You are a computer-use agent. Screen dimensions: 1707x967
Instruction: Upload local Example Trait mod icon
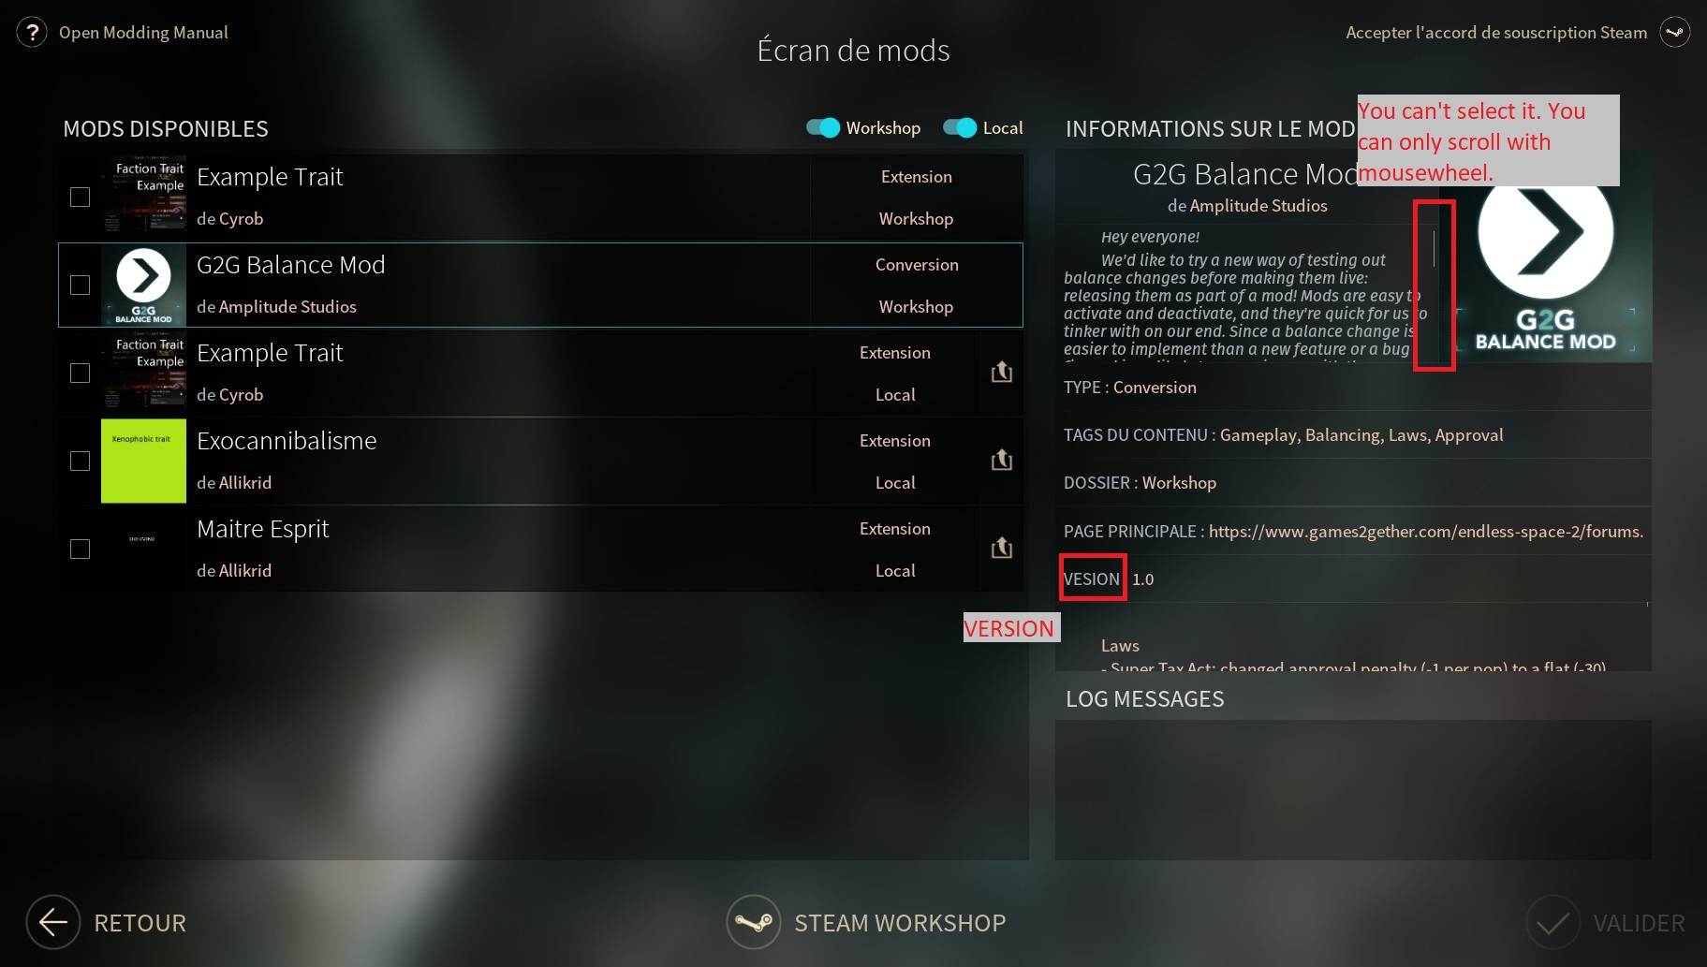[x=1002, y=373]
